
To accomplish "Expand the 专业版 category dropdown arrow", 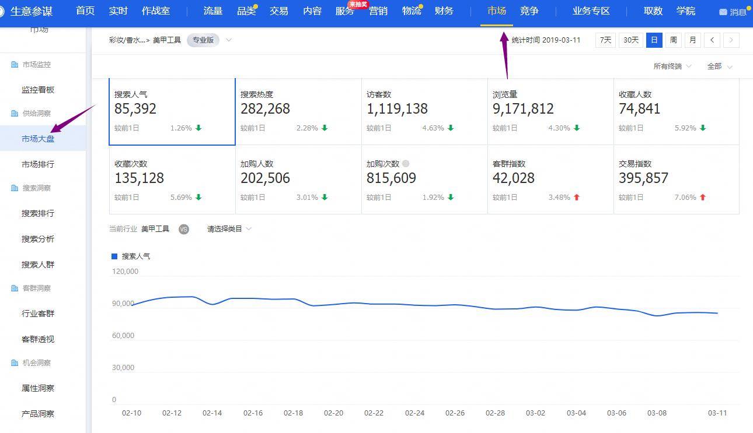I will [x=229, y=40].
